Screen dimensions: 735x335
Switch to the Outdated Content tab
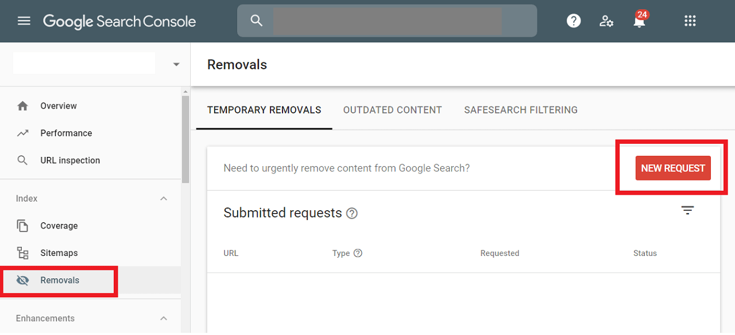(392, 109)
